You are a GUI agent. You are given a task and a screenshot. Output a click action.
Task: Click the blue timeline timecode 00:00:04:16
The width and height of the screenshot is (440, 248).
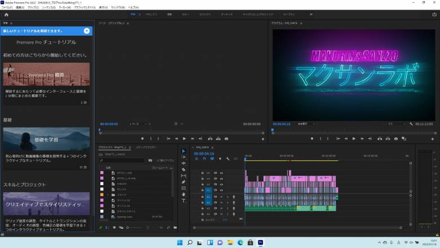(x=204, y=154)
